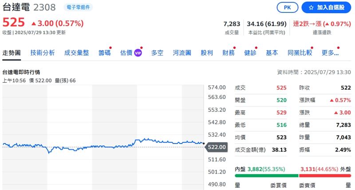355x190 pixels.
Task: Click the 成交量 value 7,283 in header
Action: (x=232, y=24)
